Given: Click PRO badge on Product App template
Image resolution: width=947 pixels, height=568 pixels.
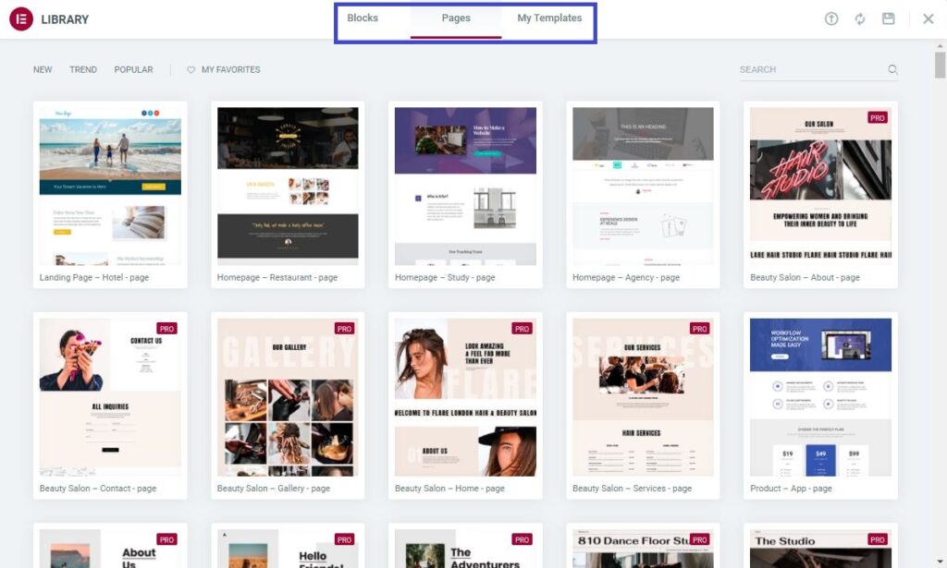Looking at the screenshot, I should click(877, 329).
